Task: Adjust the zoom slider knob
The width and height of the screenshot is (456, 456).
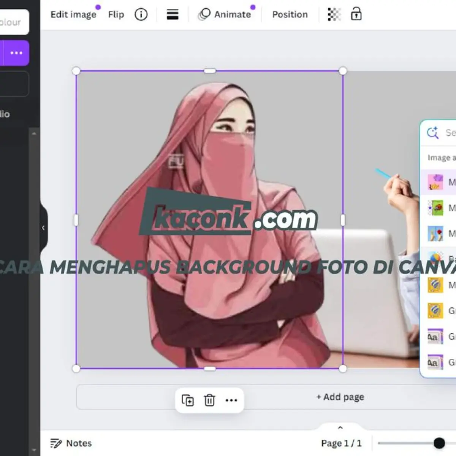Action: pos(439,443)
